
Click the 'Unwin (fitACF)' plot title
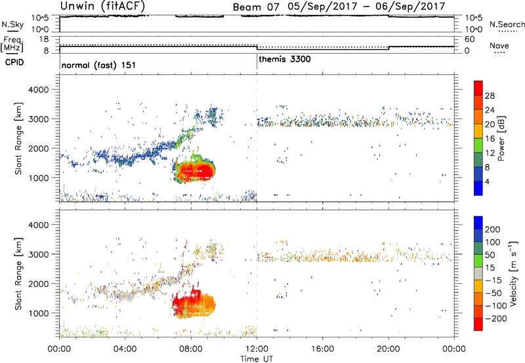click(102, 6)
